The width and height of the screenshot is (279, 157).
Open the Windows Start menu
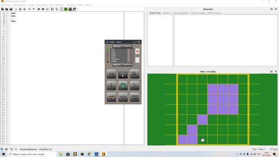[3, 154]
